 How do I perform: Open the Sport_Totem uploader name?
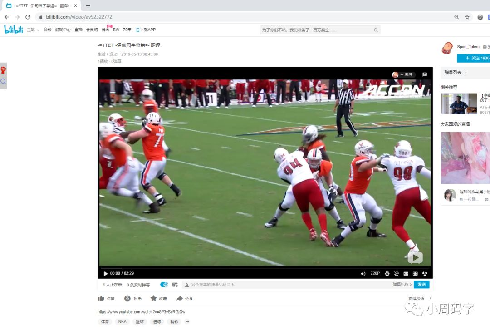(468, 47)
